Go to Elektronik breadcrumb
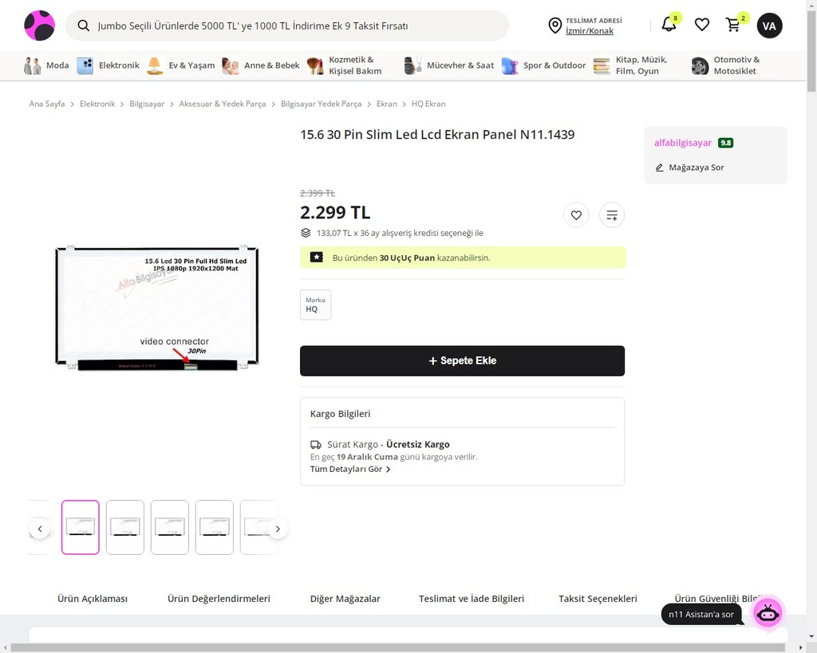The image size is (817, 653). coord(97,104)
